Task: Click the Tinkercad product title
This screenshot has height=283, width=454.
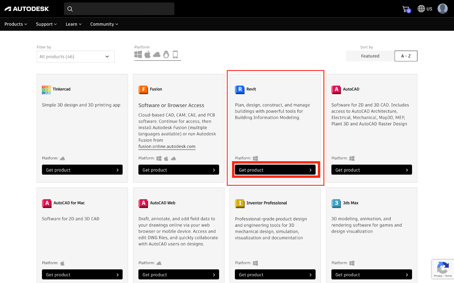Action: point(62,89)
